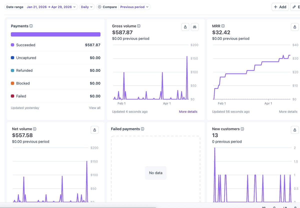Screen dimensions: 300x208
Task: Open the Previous period comparison dropdown
Action: coord(134,7)
